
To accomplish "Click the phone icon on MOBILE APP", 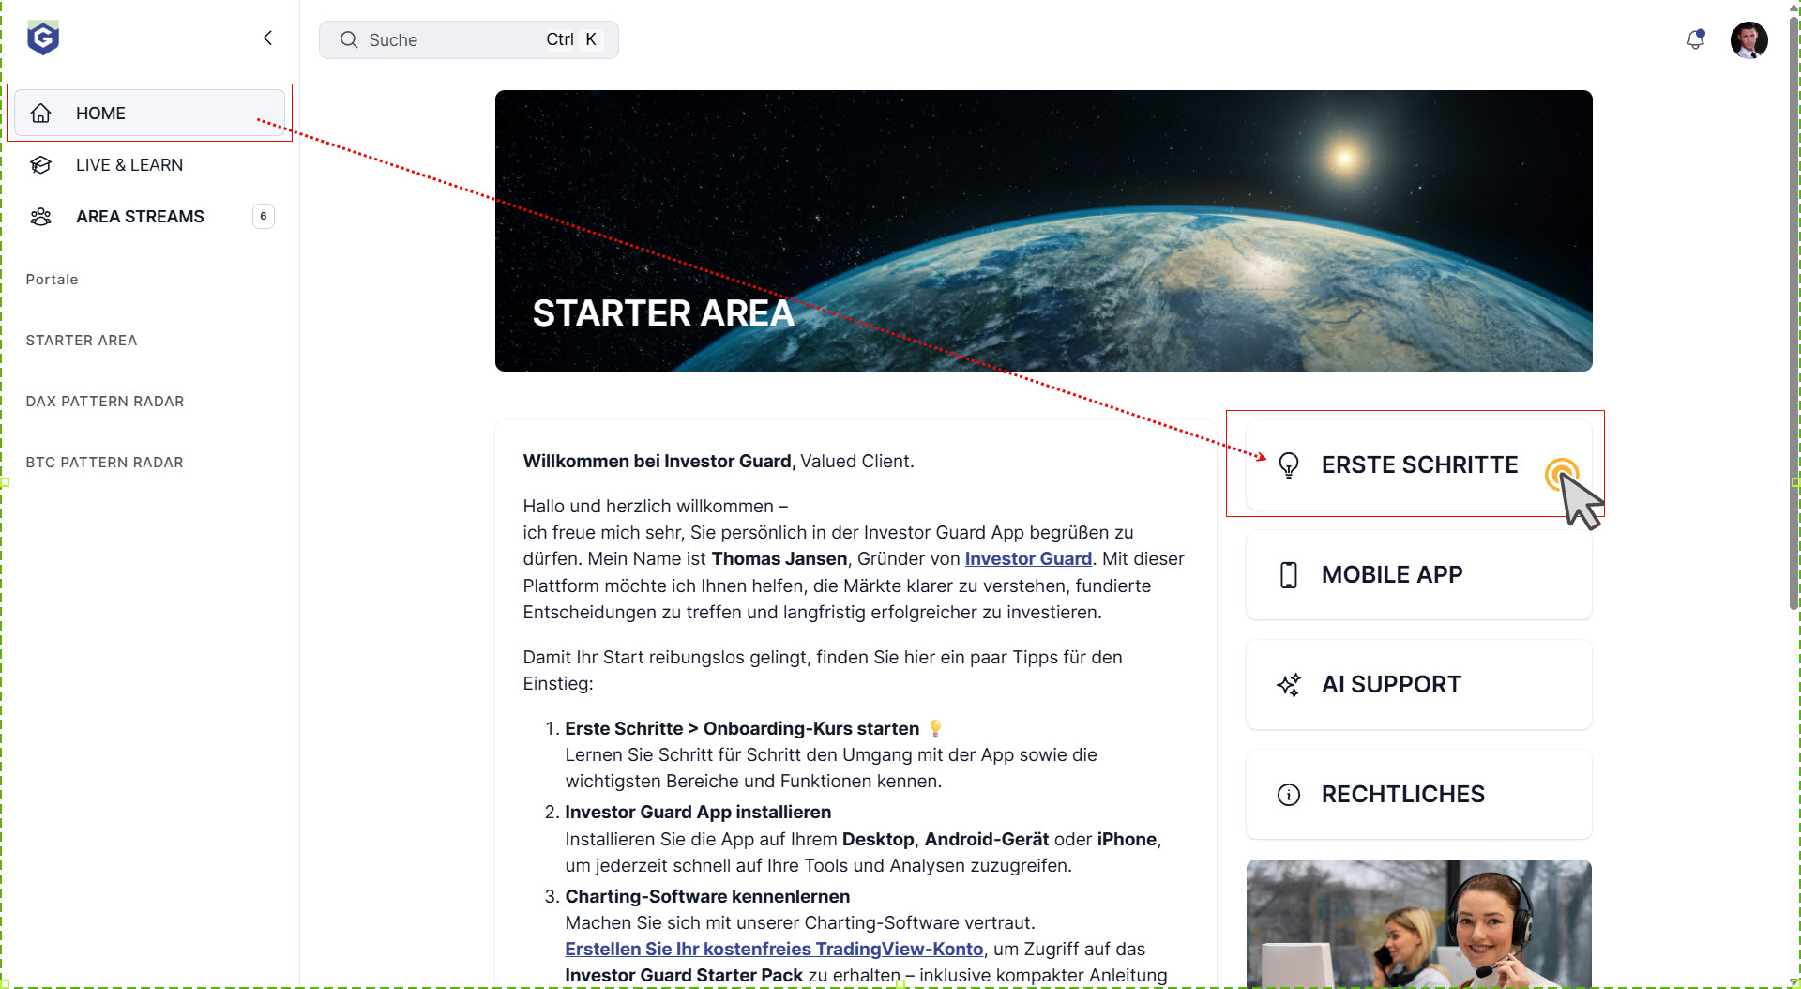I will click(1289, 575).
